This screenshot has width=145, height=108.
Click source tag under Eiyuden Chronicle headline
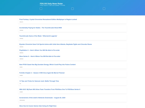tap(21, 47)
